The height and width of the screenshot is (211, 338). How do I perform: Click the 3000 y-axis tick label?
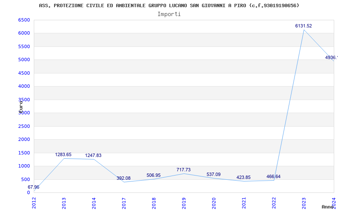click(24, 113)
